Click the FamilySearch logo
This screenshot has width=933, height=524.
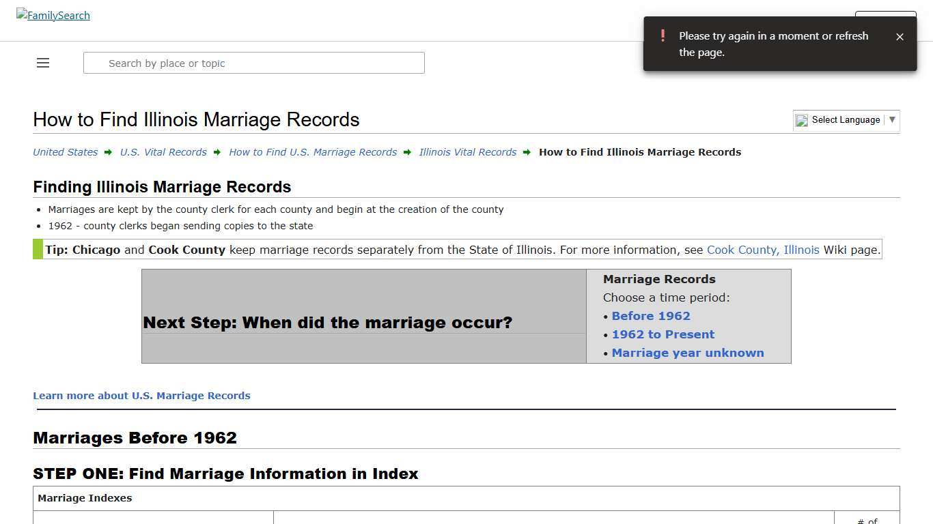coord(53,15)
